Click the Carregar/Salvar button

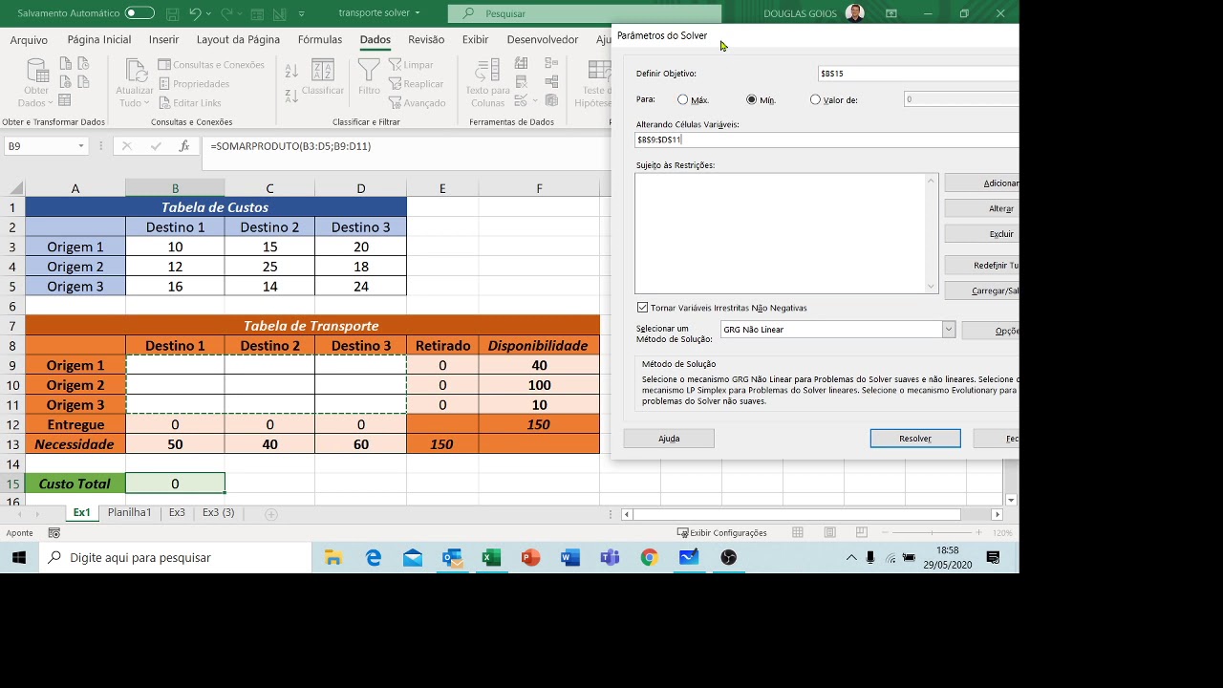click(x=982, y=291)
